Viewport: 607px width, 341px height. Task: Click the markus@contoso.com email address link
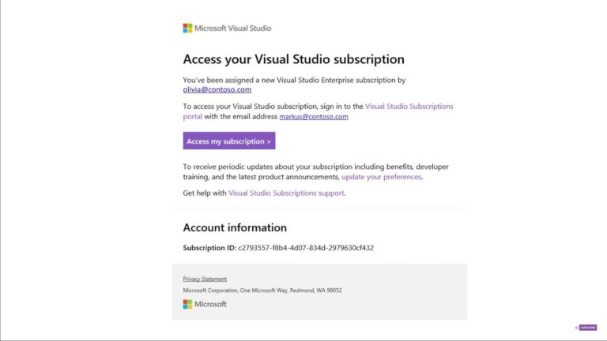tap(314, 116)
